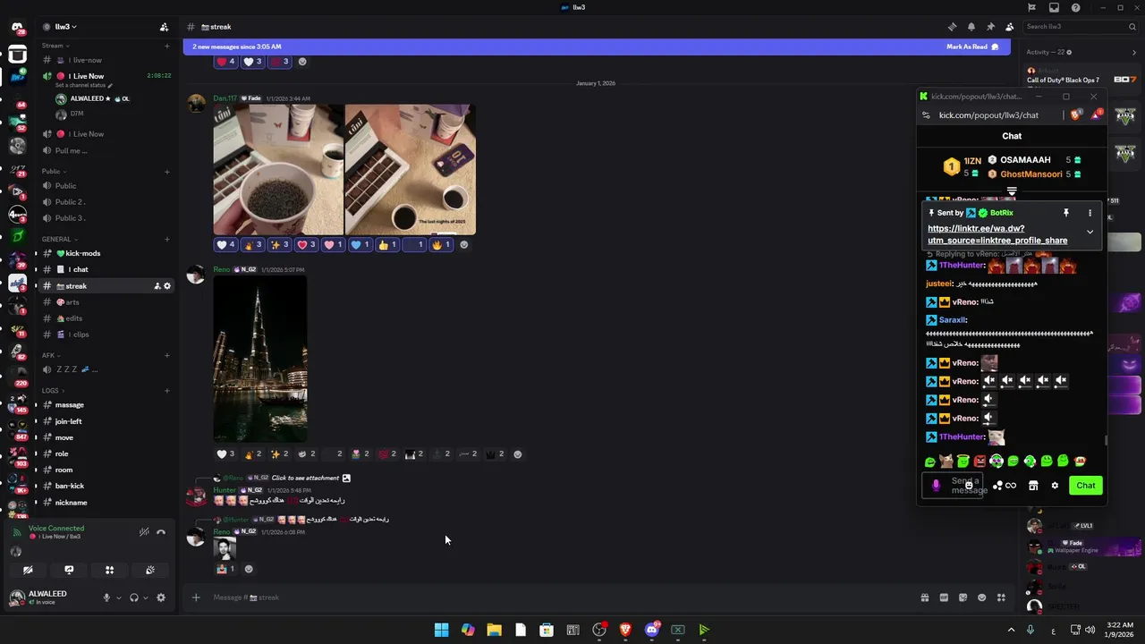Unpin icon on Kick pinned message
Viewport: 1145px width, 644px height.
[x=1065, y=213]
